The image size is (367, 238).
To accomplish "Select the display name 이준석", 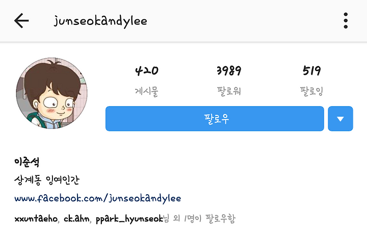I will point(27,162).
